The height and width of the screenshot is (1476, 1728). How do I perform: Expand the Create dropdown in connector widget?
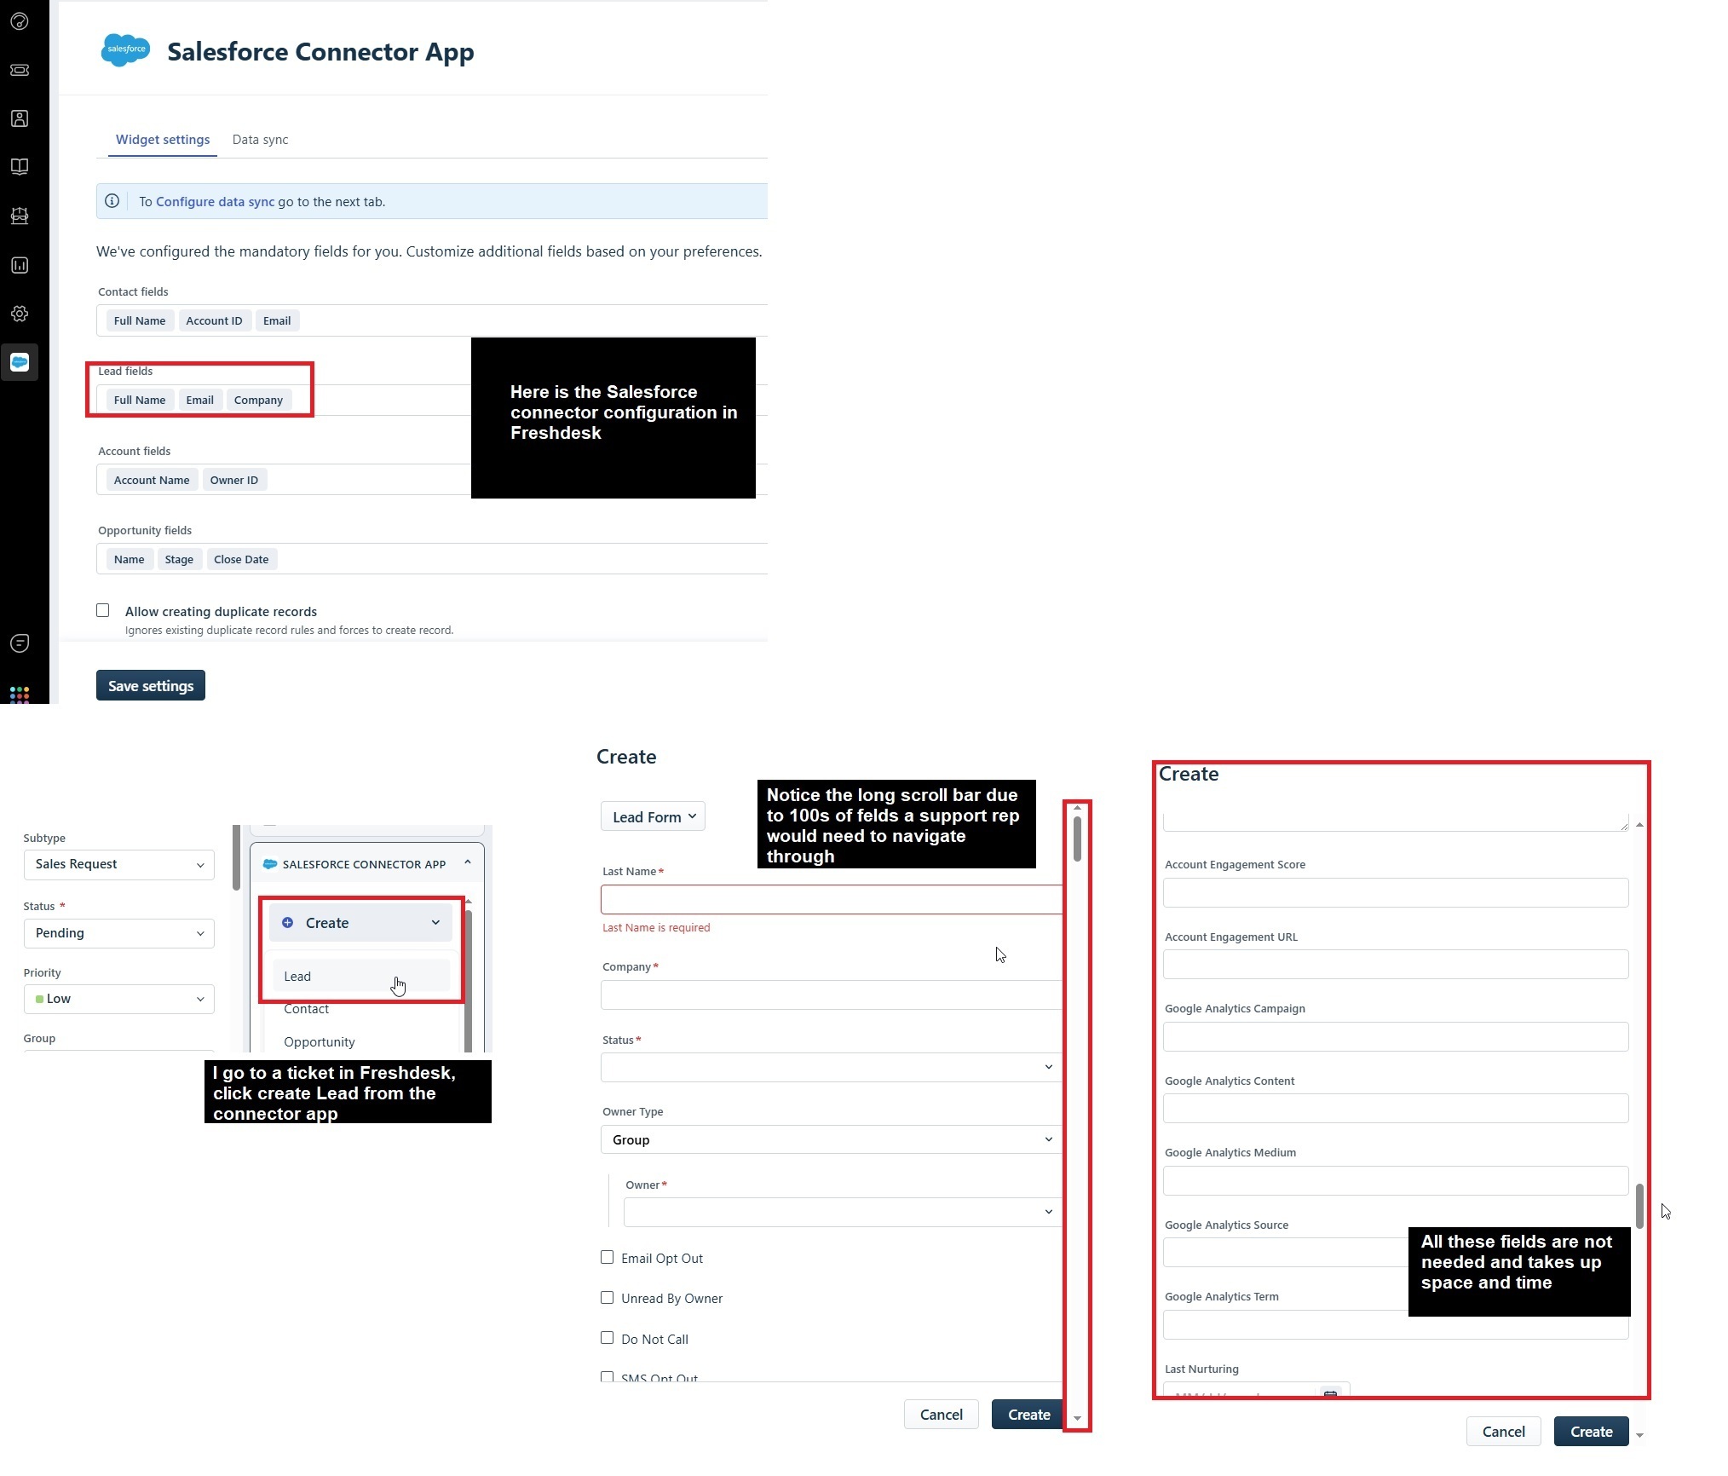360,923
